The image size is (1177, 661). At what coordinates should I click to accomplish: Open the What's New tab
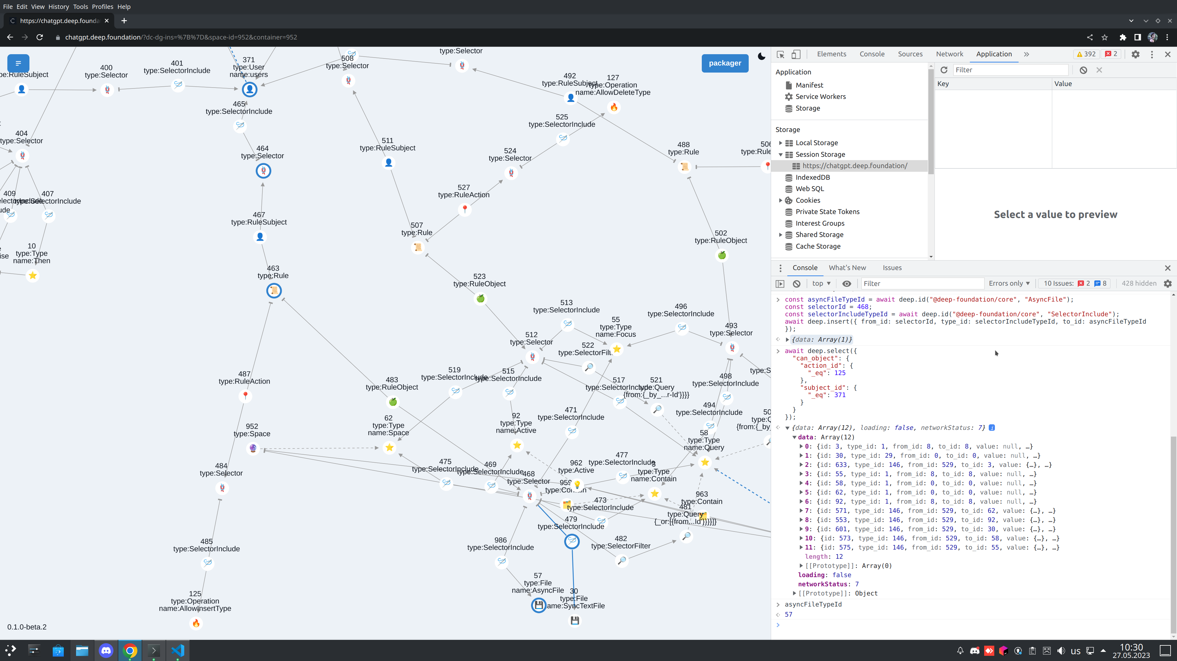(847, 268)
